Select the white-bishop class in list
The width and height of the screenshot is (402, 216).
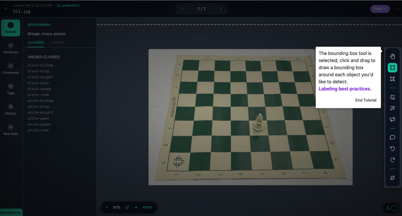coord(40,101)
